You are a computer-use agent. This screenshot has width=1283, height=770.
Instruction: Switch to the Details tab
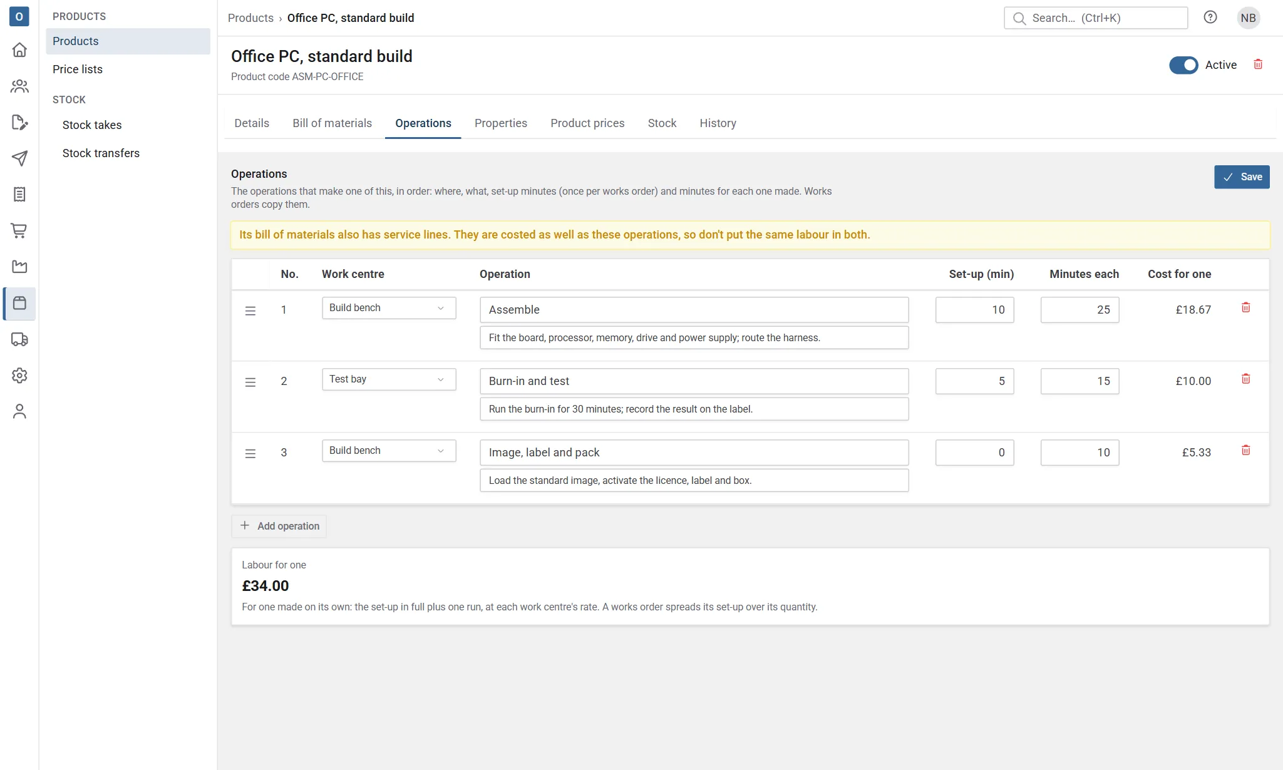click(252, 123)
